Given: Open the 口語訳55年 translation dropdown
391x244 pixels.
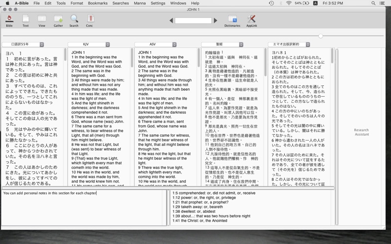Looking at the screenshot, I should click(x=23, y=44).
